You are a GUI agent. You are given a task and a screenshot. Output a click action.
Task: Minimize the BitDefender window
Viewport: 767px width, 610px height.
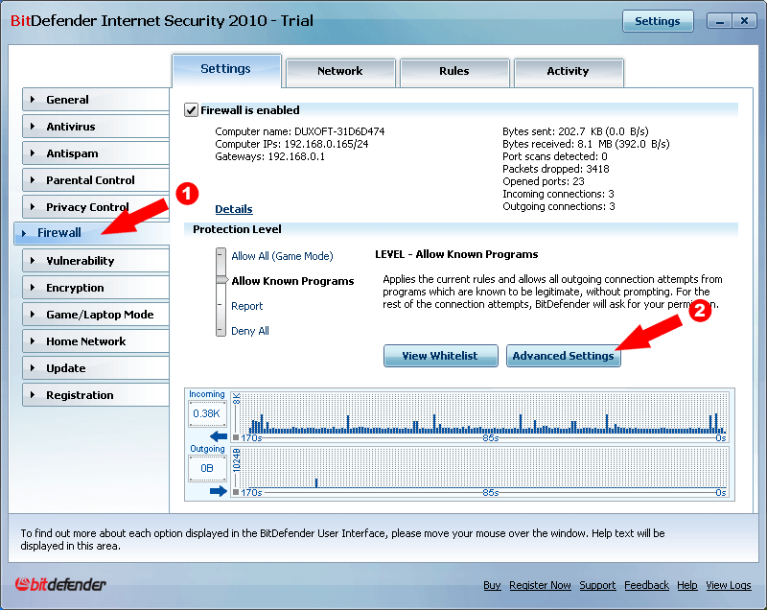coord(720,21)
